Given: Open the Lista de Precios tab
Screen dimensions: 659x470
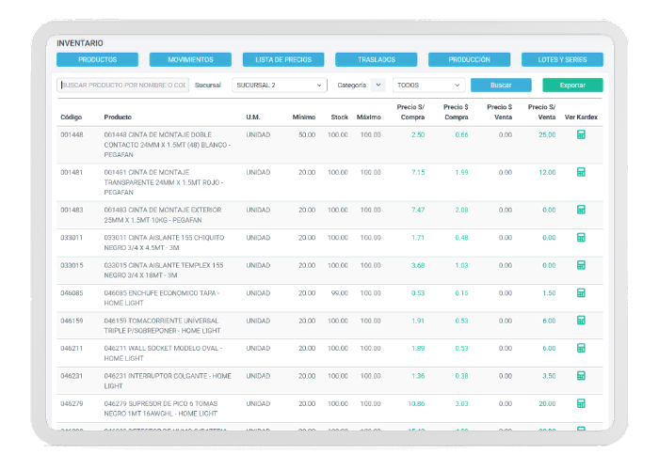Looking at the screenshot, I should [283, 59].
